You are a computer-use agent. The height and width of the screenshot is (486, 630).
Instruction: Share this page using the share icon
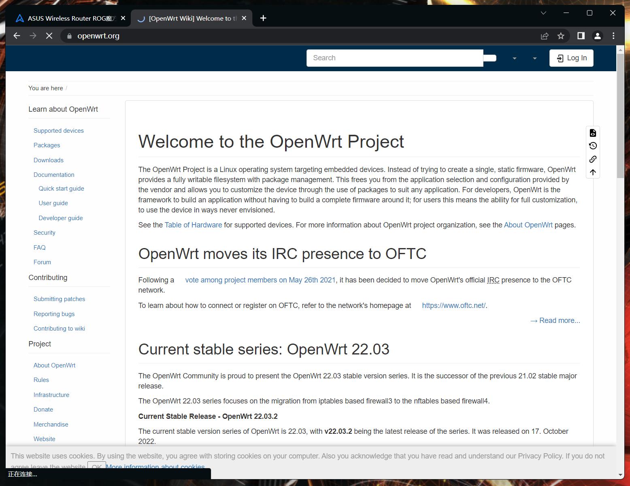pyautogui.click(x=545, y=36)
